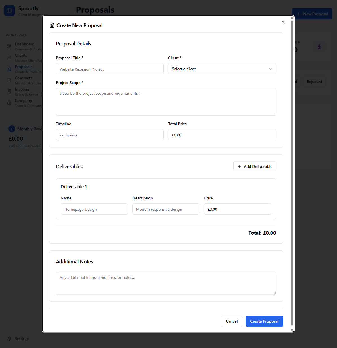This screenshot has height=348, width=337.
Task: Click into the Project Scope text area
Action: coord(166,102)
